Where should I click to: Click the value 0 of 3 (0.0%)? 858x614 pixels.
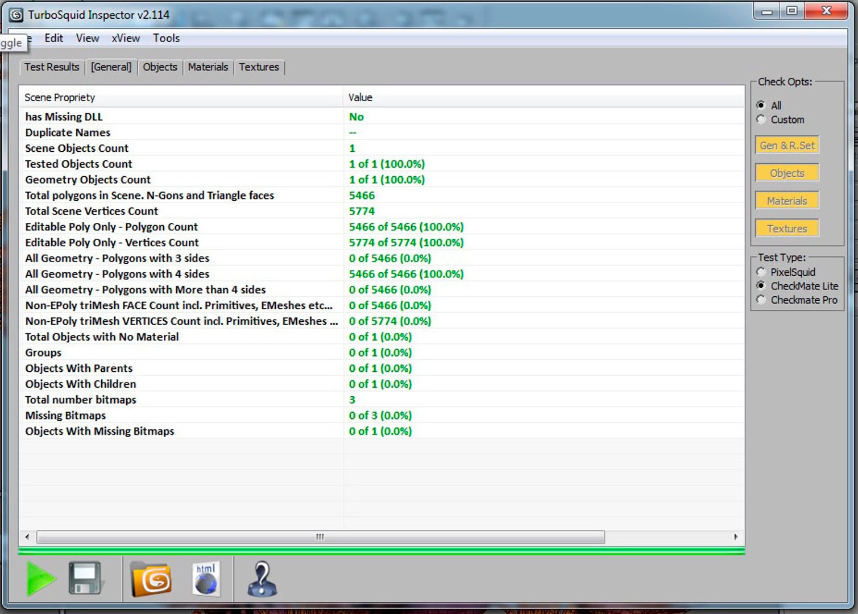pyautogui.click(x=380, y=416)
